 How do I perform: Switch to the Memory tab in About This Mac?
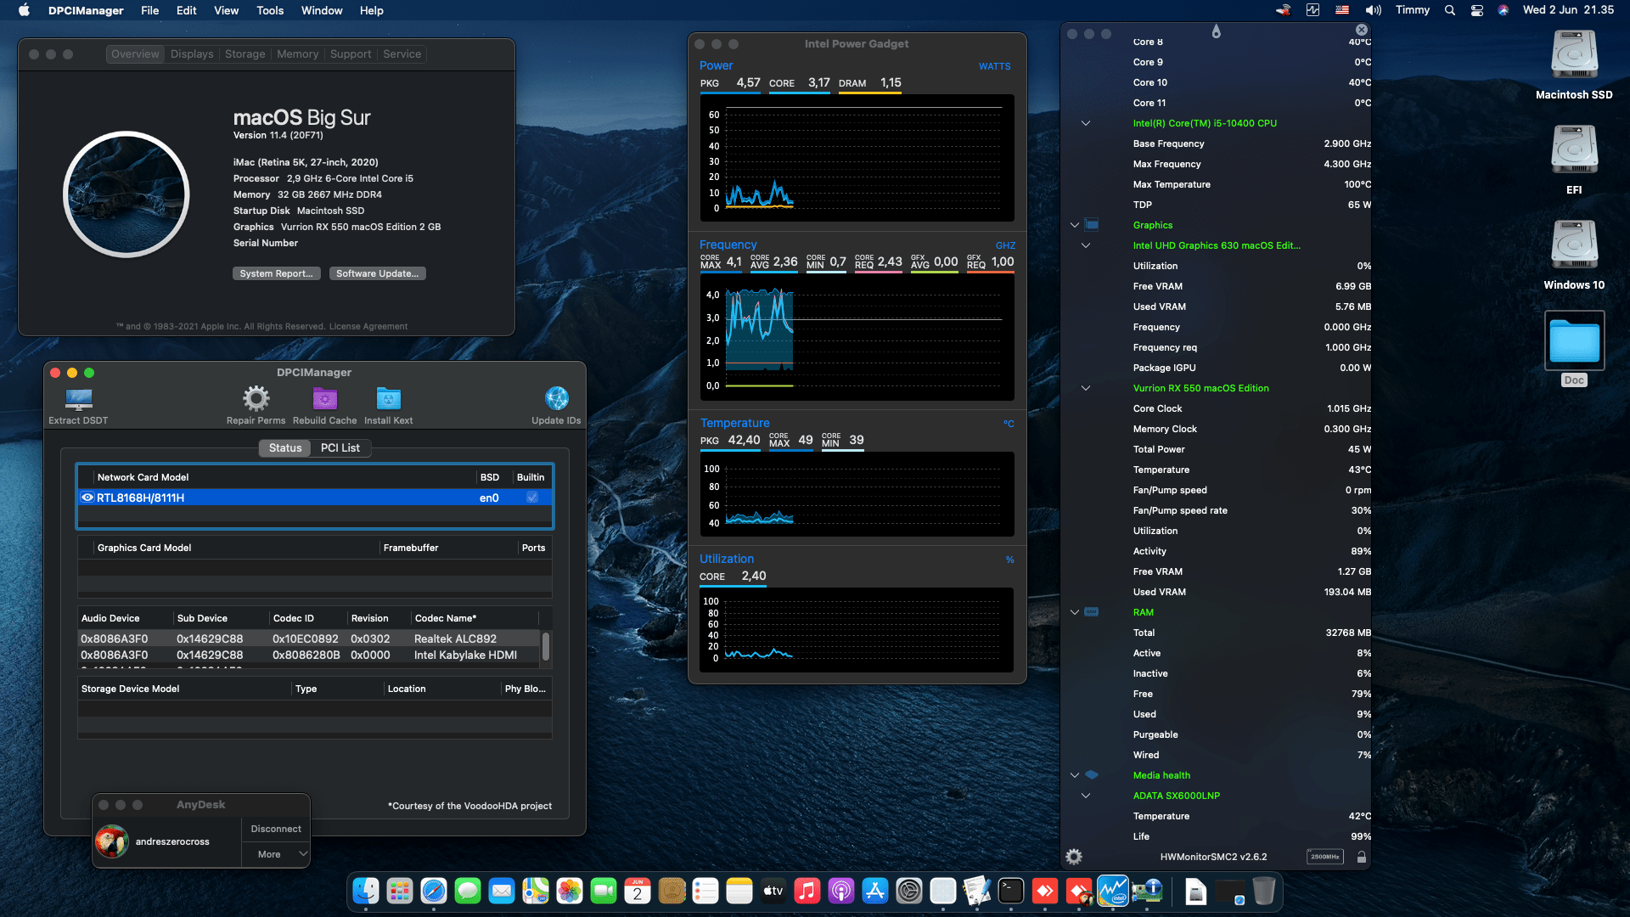[298, 53]
